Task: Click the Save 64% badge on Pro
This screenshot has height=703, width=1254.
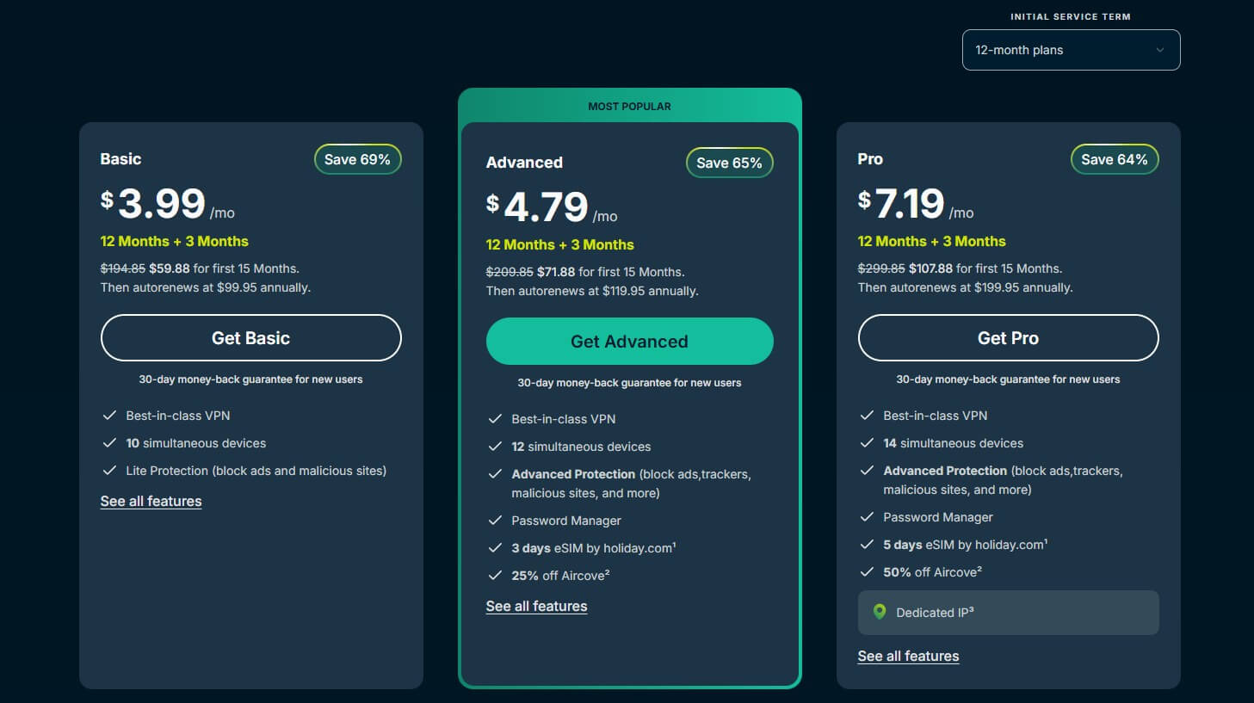Action: [1114, 158]
